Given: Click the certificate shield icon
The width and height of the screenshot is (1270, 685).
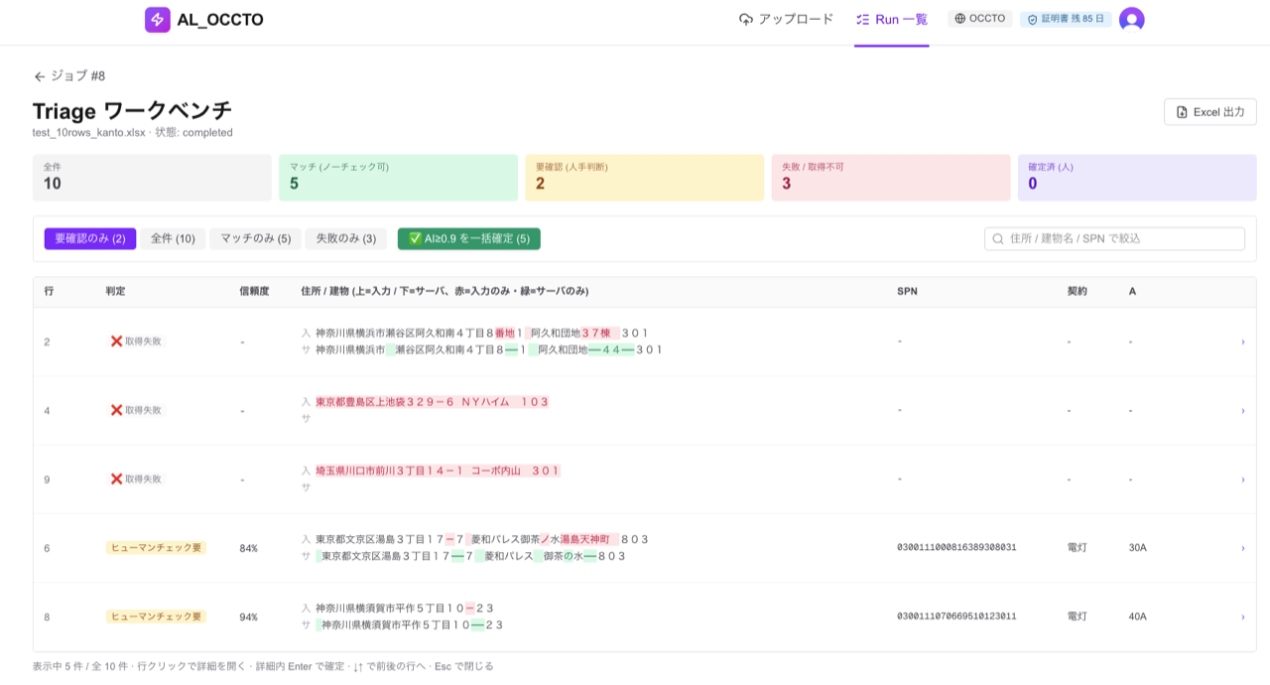Looking at the screenshot, I should coord(1032,19).
